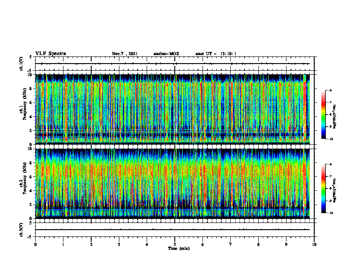Viewport: 354px width, 274px height.
Task: Click time axis tick label "9"
Action: [286, 244]
